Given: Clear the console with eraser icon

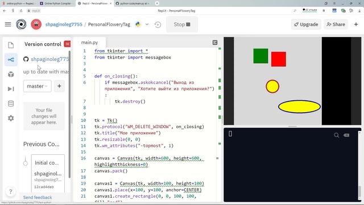Looking at the screenshot, I should coord(346,135).
